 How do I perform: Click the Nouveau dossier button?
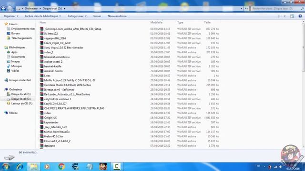click(x=118, y=16)
